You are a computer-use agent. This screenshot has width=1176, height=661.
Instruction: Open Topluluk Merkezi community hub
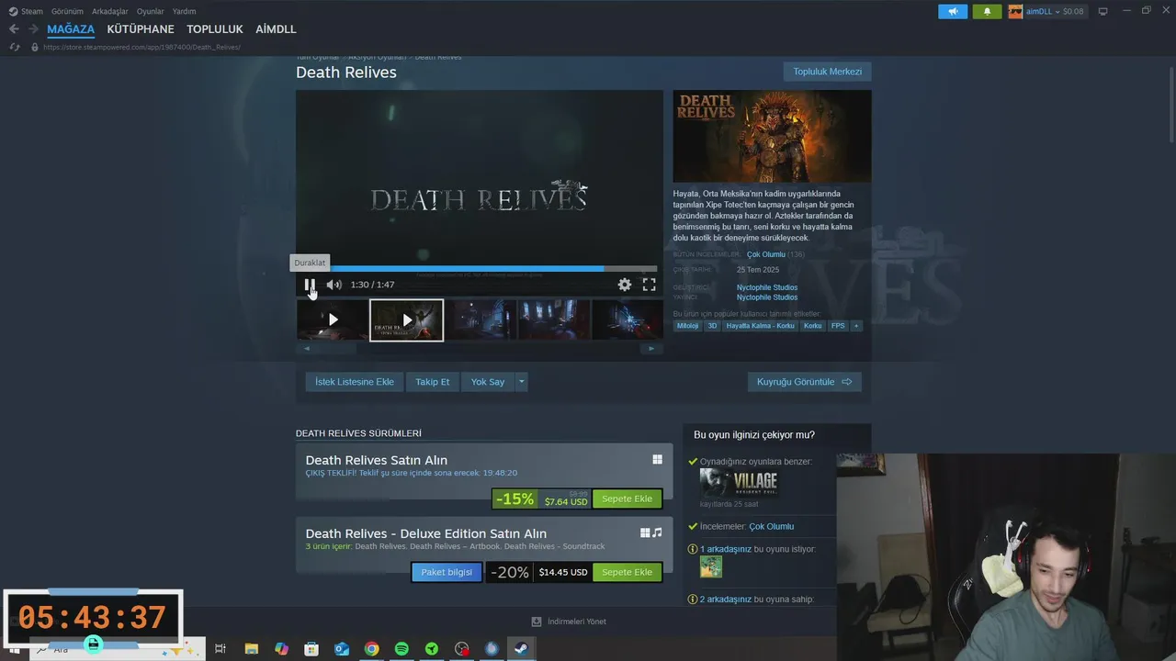tap(827, 72)
